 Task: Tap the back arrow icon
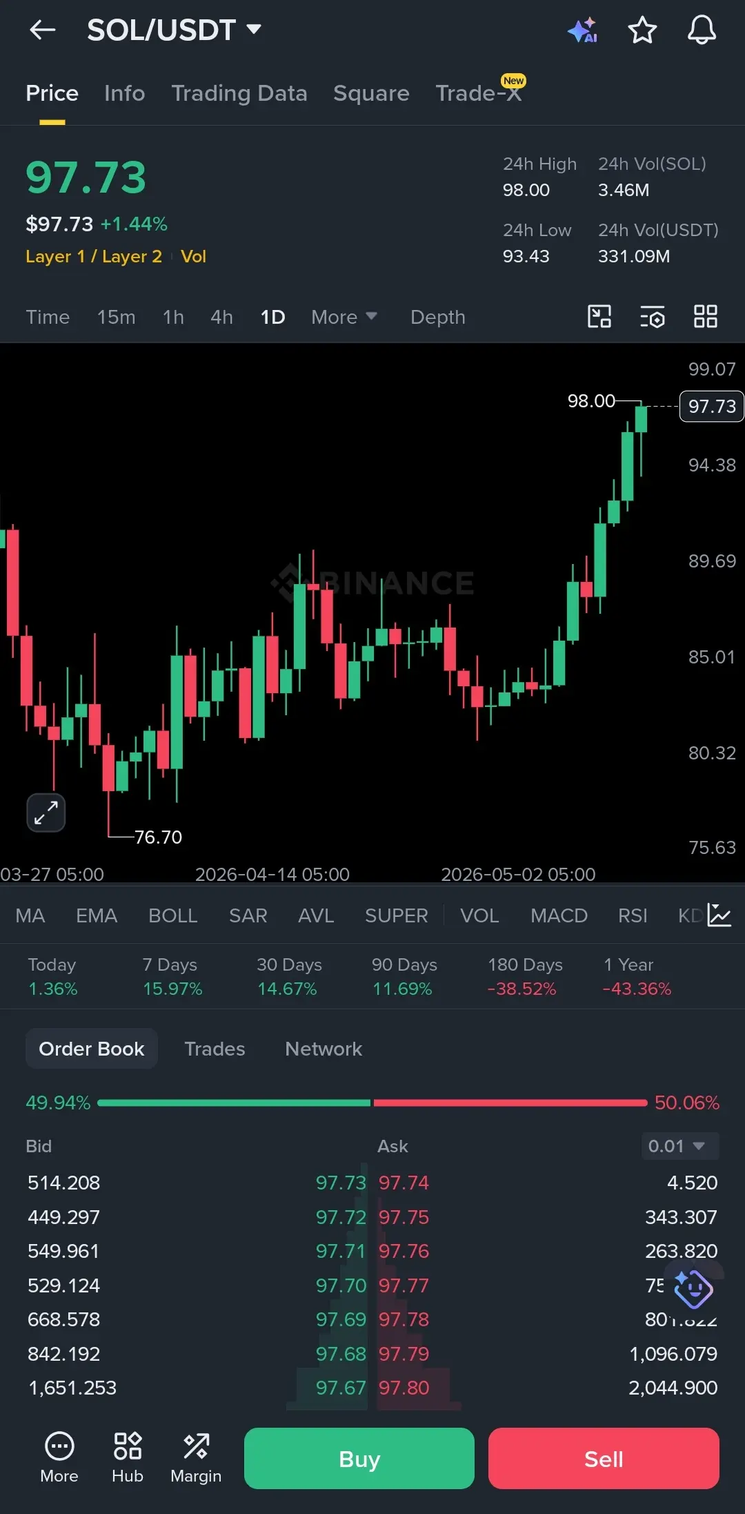[42, 30]
